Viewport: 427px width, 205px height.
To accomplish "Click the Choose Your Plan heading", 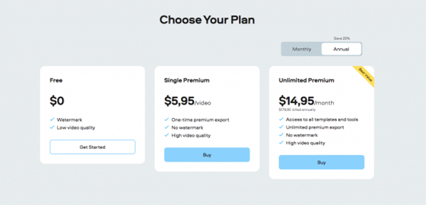I will [x=207, y=20].
